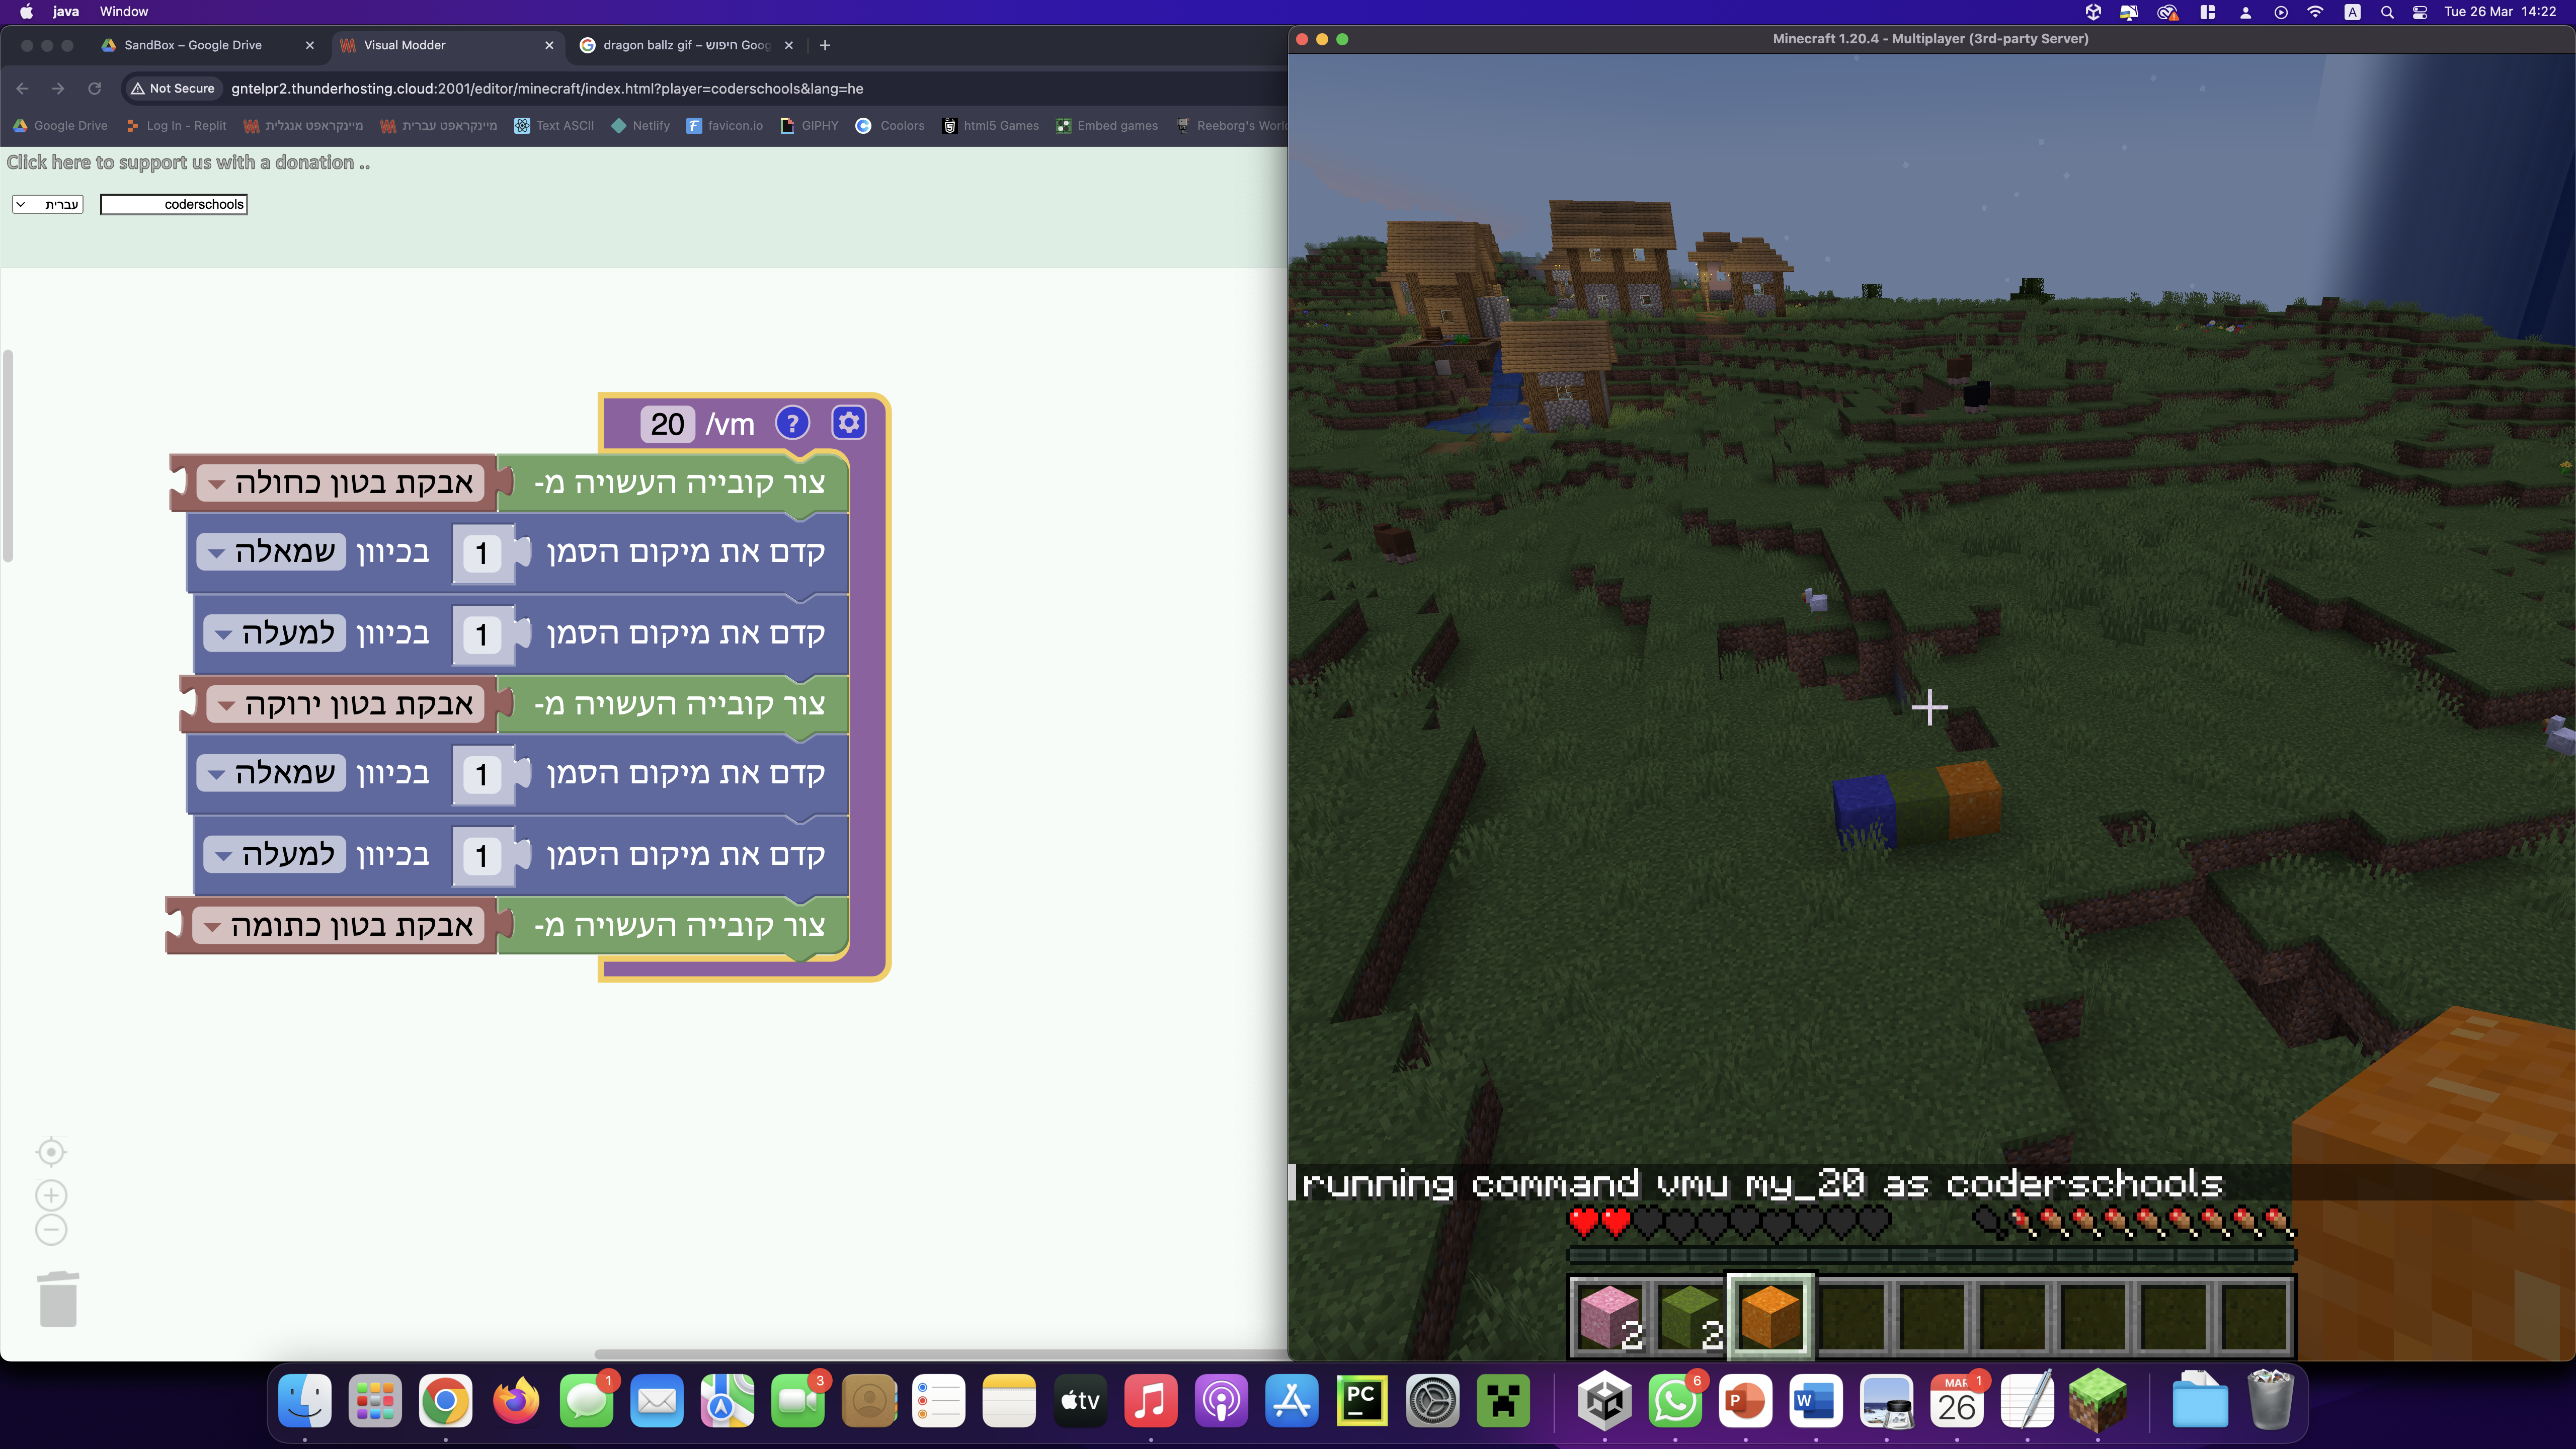Screen dimensions: 2576x1449
Task: Open the App Store from the dock
Action: pyautogui.click(x=1292, y=1401)
